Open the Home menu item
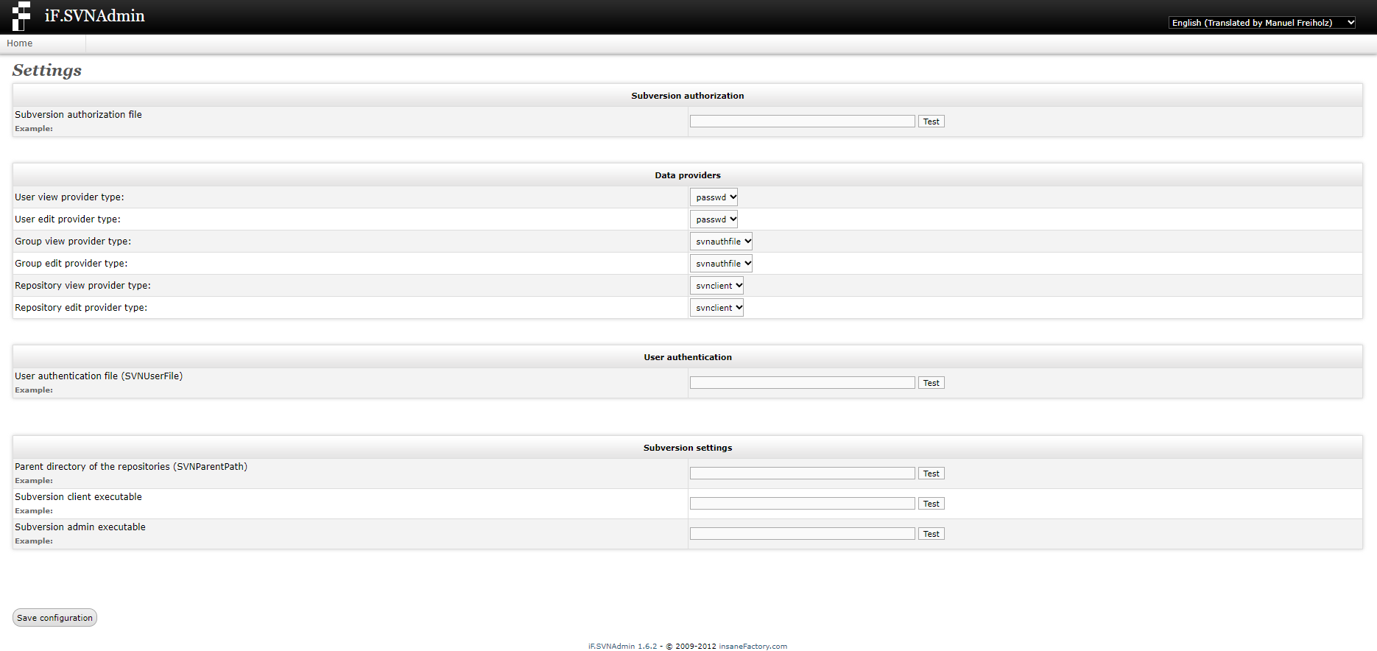Viewport: 1377px width, 651px height. point(20,43)
